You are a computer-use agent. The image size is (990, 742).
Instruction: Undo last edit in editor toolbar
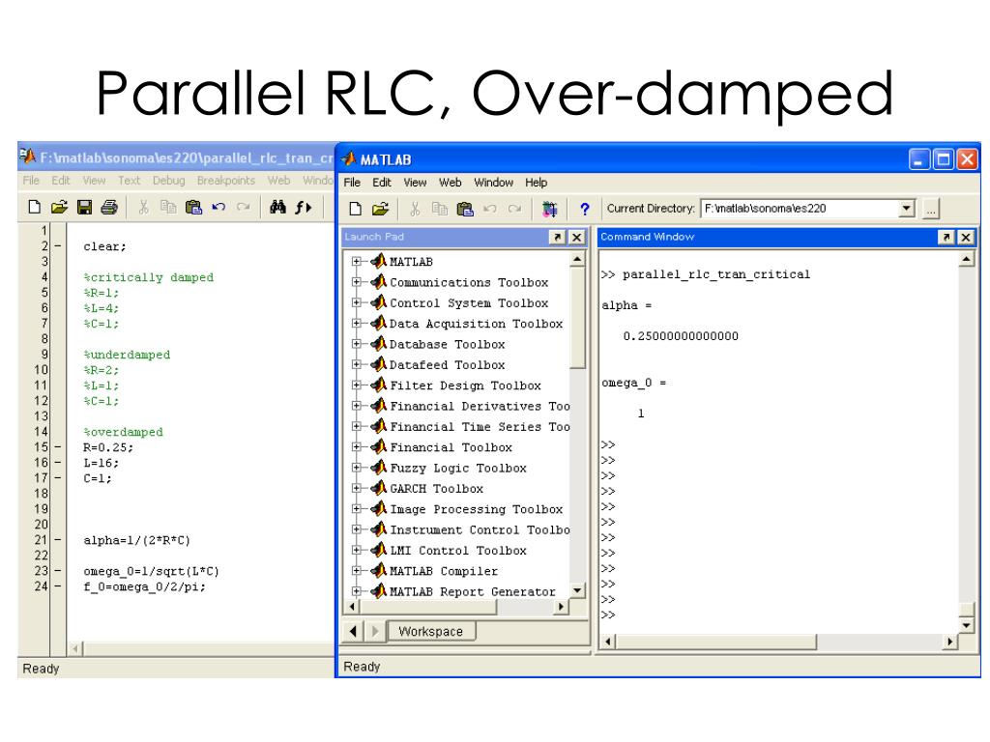[218, 207]
